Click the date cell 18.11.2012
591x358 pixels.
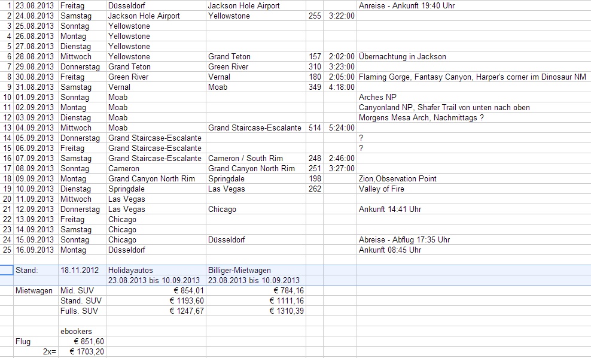79,270
